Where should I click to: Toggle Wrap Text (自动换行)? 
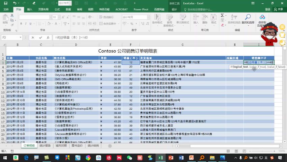(106, 17)
